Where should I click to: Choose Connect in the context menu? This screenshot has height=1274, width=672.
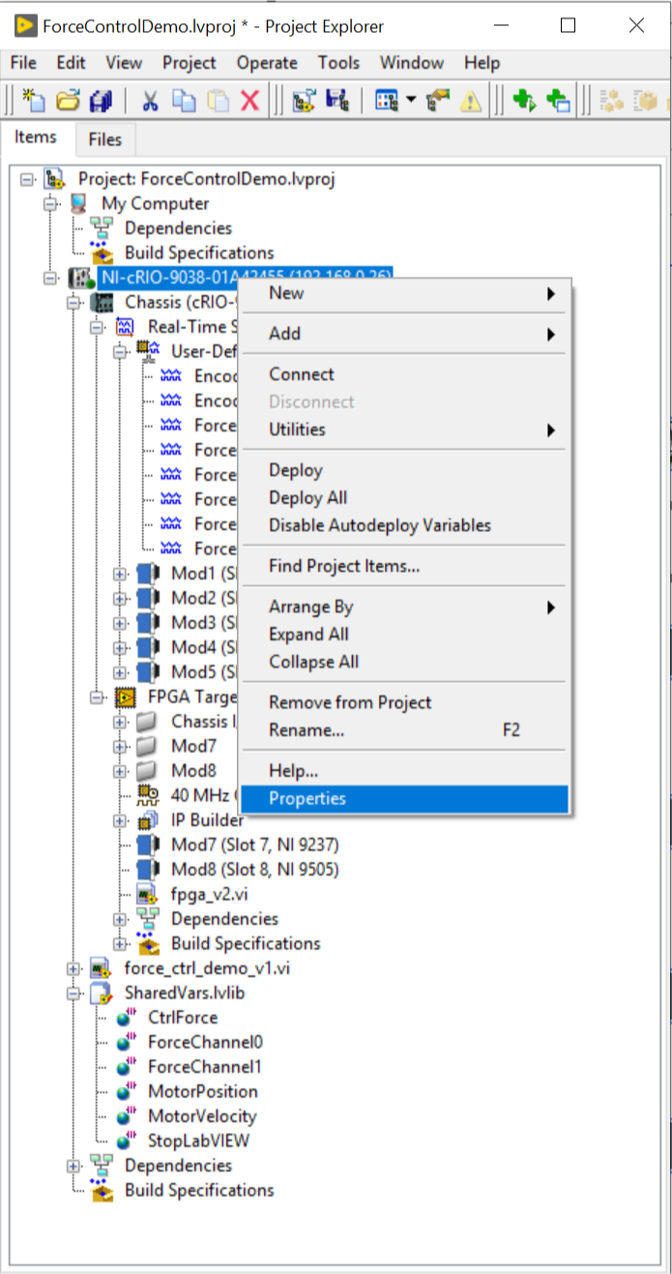pos(405,374)
